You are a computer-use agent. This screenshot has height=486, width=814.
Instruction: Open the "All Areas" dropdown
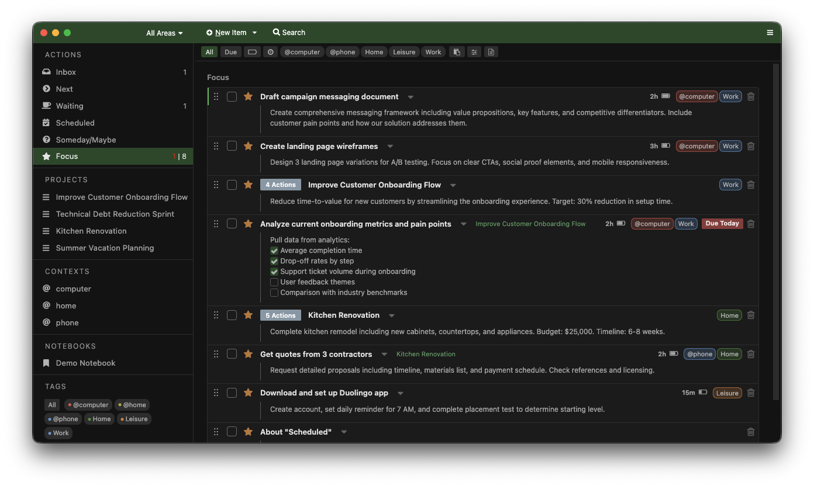pos(164,33)
